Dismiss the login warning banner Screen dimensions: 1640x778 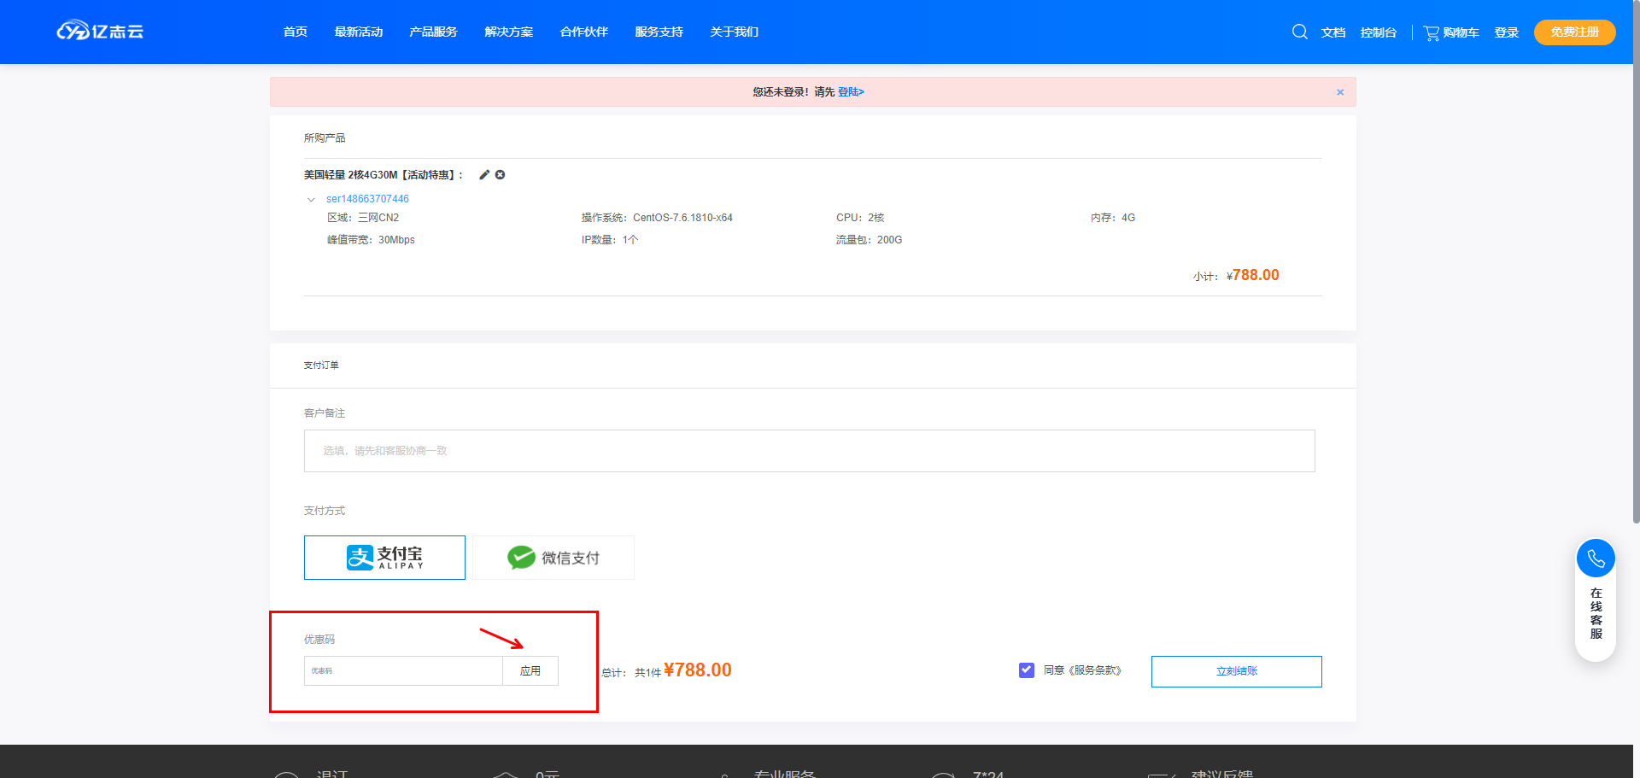pos(1340,92)
